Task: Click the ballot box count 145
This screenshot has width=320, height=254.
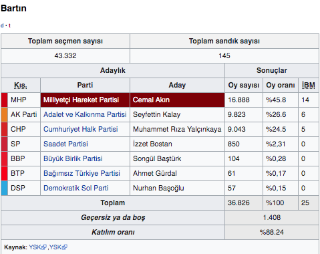Action: coord(224,55)
